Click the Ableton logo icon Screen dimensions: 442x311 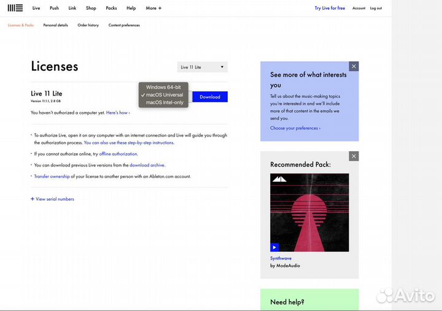[x=15, y=8]
